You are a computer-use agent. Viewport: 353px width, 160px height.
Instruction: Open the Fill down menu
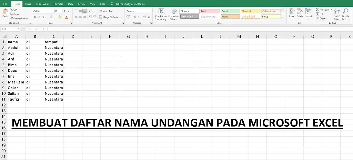pyautogui.click(x=320, y=14)
